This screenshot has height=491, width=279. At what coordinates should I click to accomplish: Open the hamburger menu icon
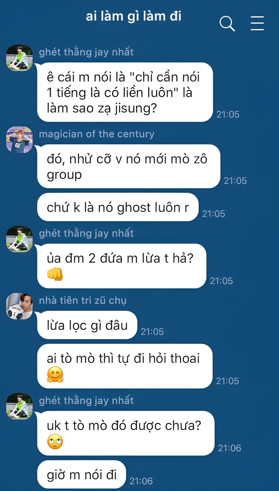coord(257,23)
